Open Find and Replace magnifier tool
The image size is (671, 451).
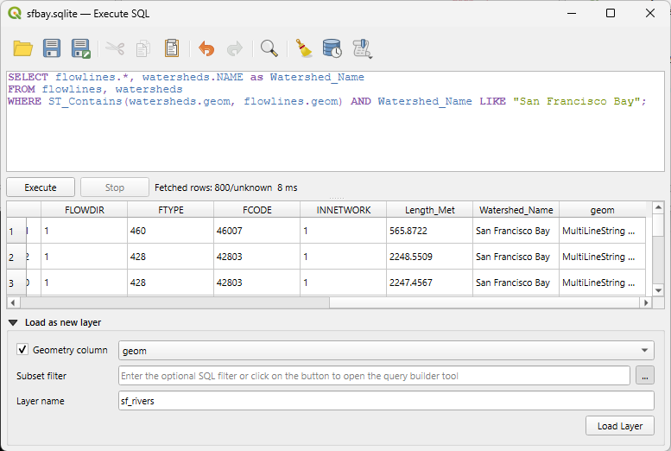pyautogui.click(x=269, y=48)
